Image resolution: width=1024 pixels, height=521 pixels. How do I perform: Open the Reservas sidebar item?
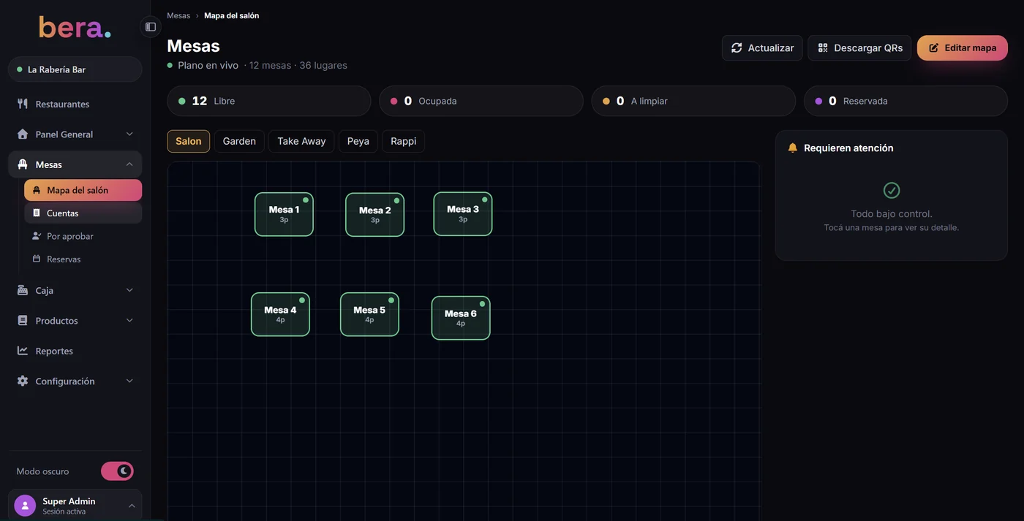(x=83, y=259)
